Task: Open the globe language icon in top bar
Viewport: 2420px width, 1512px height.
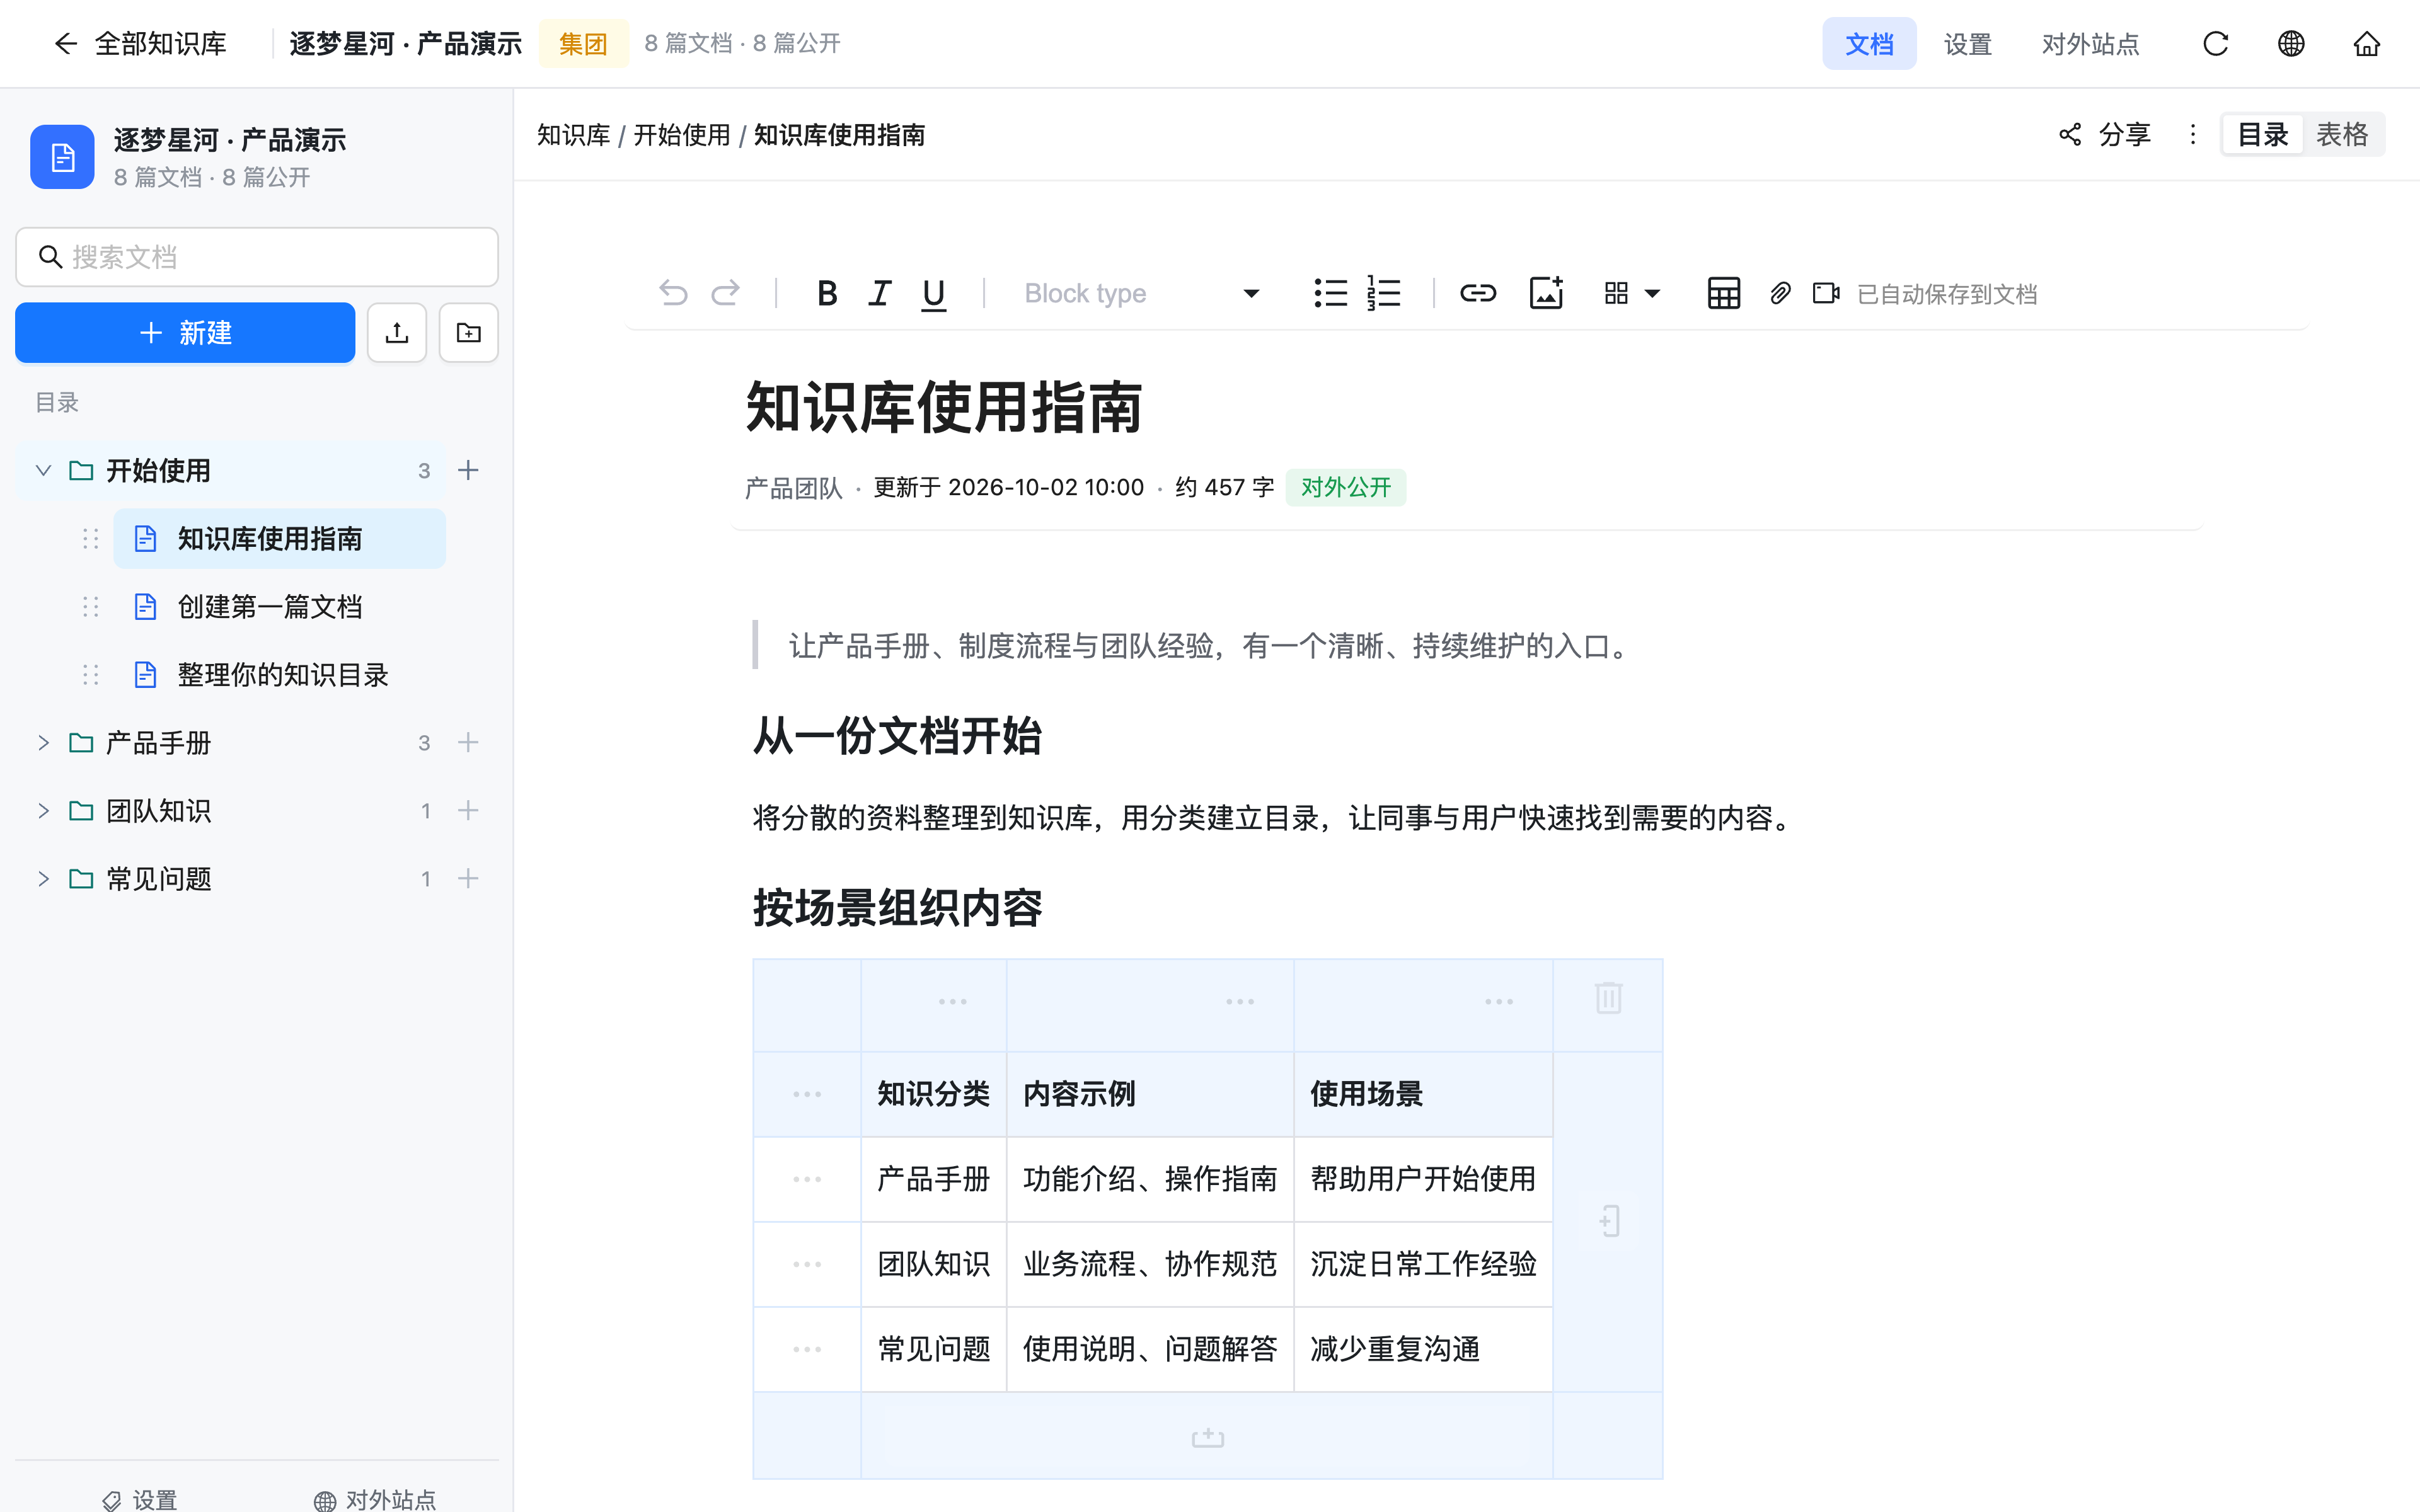Action: [x=2291, y=43]
